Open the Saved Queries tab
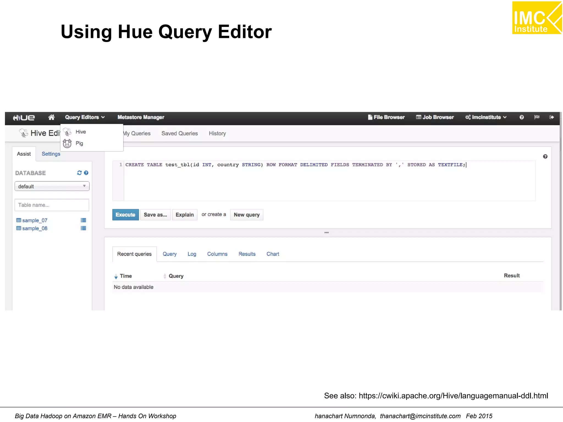Screen dimensions: 563x422 click(x=180, y=134)
